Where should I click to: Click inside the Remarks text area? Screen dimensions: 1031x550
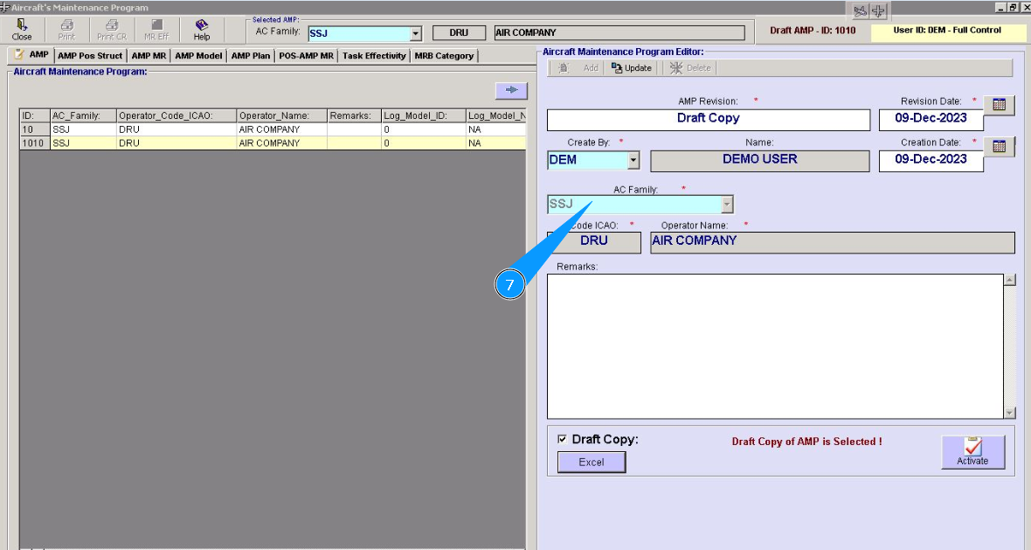[x=775, y=346]
